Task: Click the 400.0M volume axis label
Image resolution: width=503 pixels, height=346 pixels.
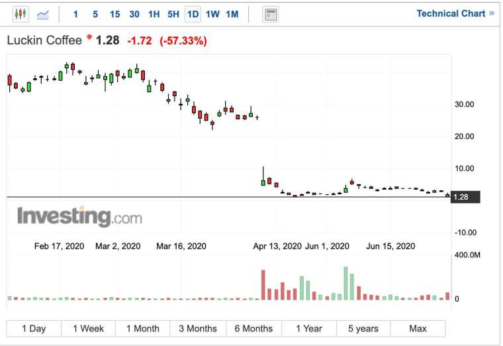Action: pyautogui.click(x=467, y=255)
